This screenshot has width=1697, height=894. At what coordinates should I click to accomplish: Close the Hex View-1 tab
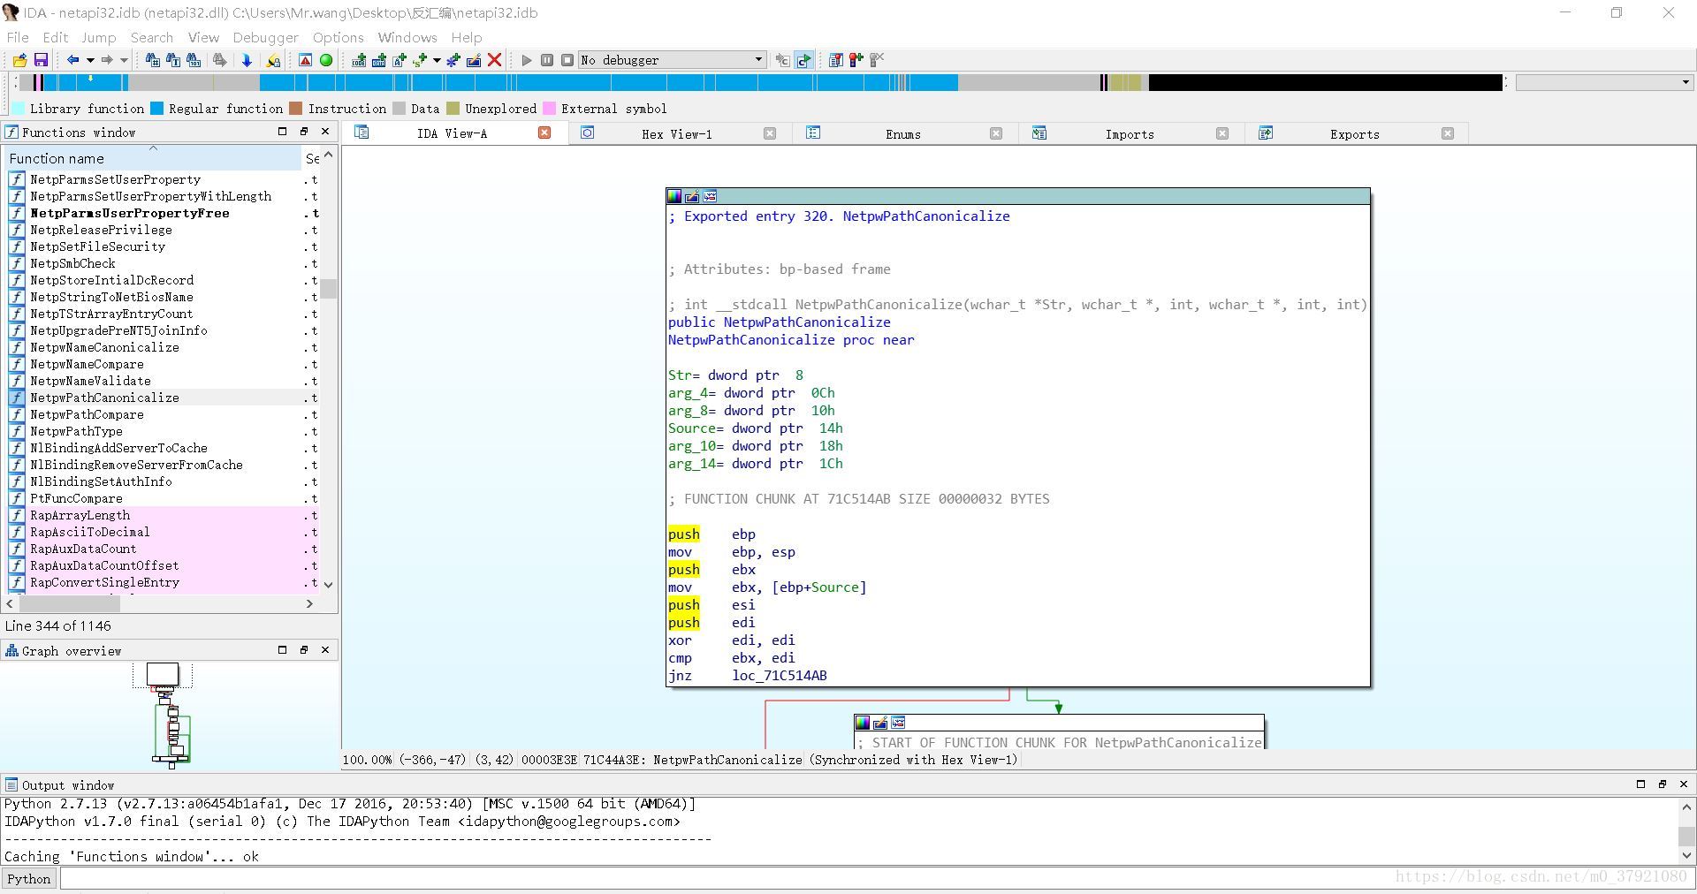pyautogui.click(x=770, y=133)
